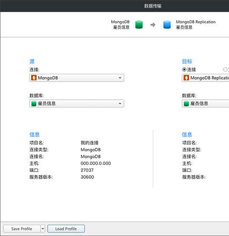This screenshot has height=236, width=229.
Task: Click the MongoDB Replication icon in target connection
Action: pyautogui.click(x=186, y=78)
